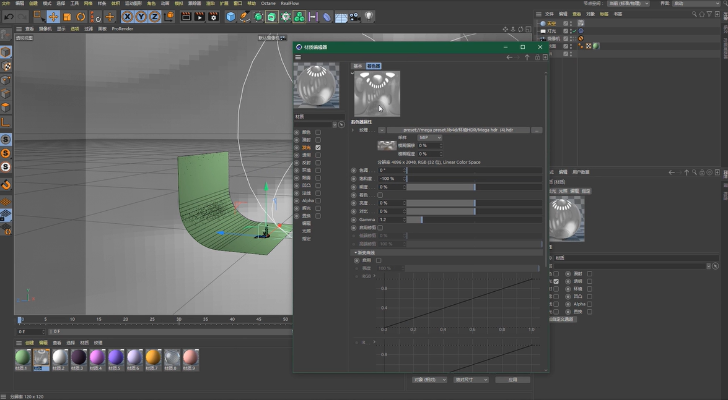The height and width of the screenshot is (400, 728).
Task: Click the 应用 apply button at bottom
Action: click(x=512, y=380)
